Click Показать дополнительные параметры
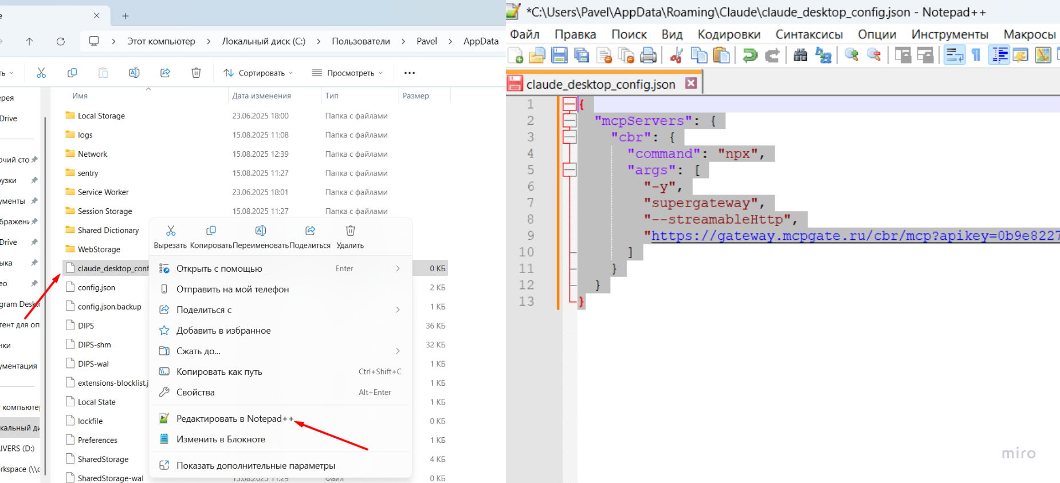 [x=281, y=466]
